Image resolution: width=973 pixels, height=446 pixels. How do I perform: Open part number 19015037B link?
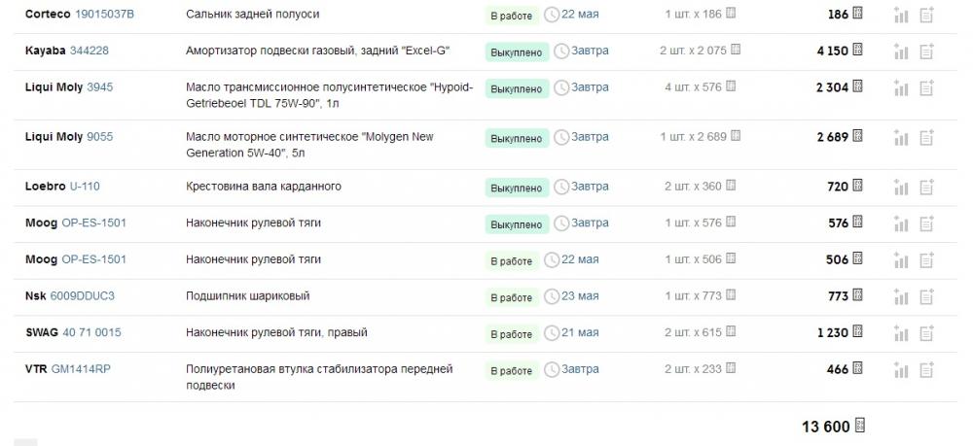104,14
